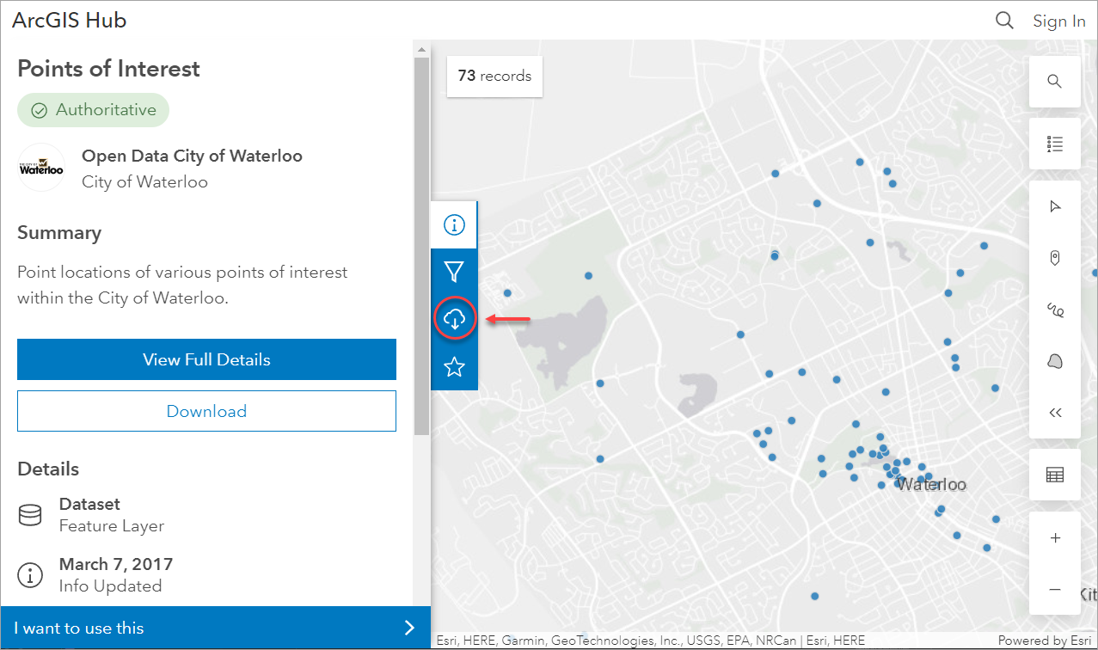Click the 'Feature Layer' text
Screen dimensions: 1098x650
tap(112, 525)
